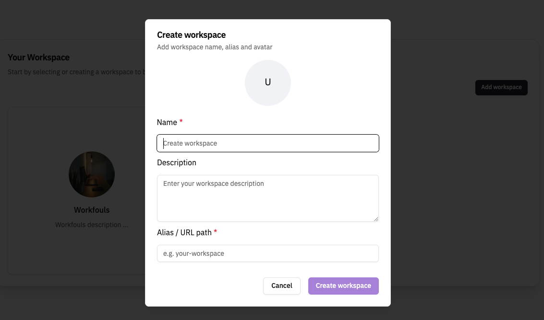Click the "Your Workspace" heading
This screenshot has width=544, height=320.
click(39, 57)
